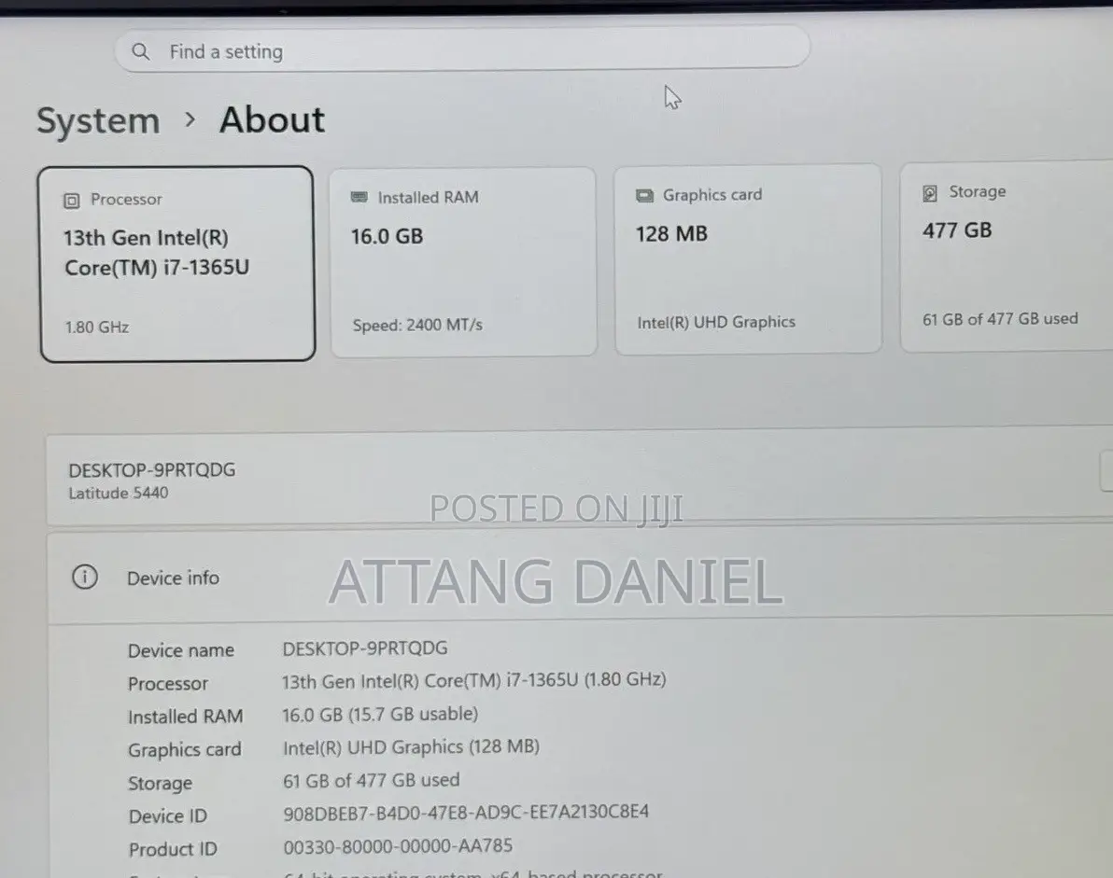Viewport: 1113px width, 878px height.
Task: Click the About breadcrumb heading
Action: pos(272,119)
